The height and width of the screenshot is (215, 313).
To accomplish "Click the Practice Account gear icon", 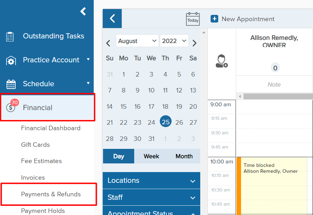I will click(x=11, y=61).
